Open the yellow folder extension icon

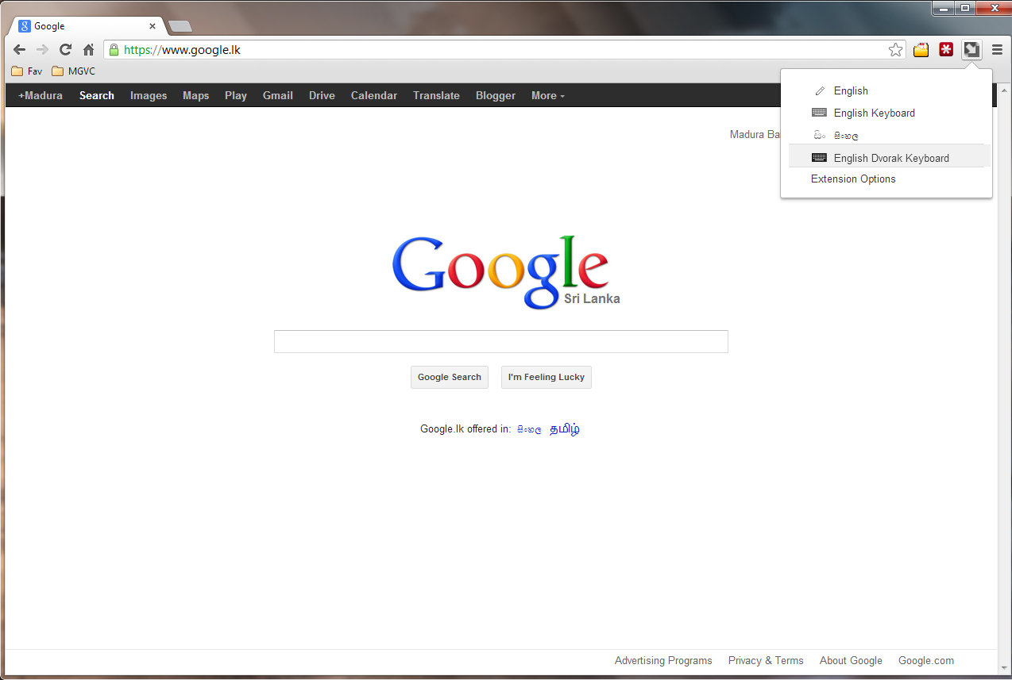pos(921,50)
